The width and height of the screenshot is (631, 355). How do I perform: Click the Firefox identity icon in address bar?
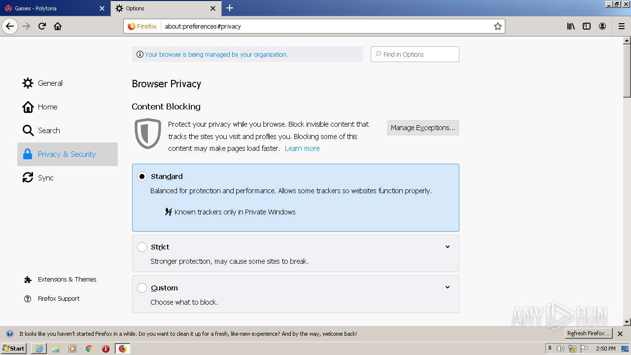click(x=142, y=26)
